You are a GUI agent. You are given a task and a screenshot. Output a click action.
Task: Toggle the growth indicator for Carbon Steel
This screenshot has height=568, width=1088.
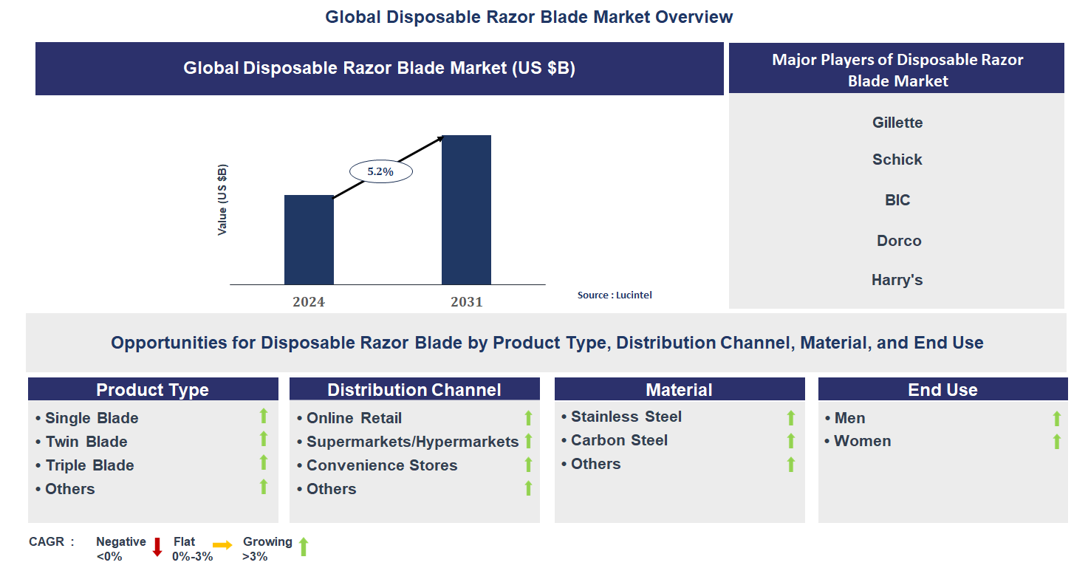point(791,439)
